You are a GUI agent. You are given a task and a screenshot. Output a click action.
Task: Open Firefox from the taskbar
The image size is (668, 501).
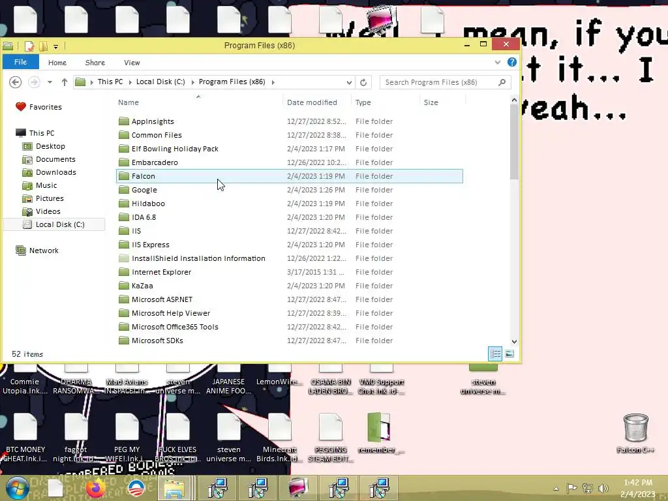pos(95,489)
